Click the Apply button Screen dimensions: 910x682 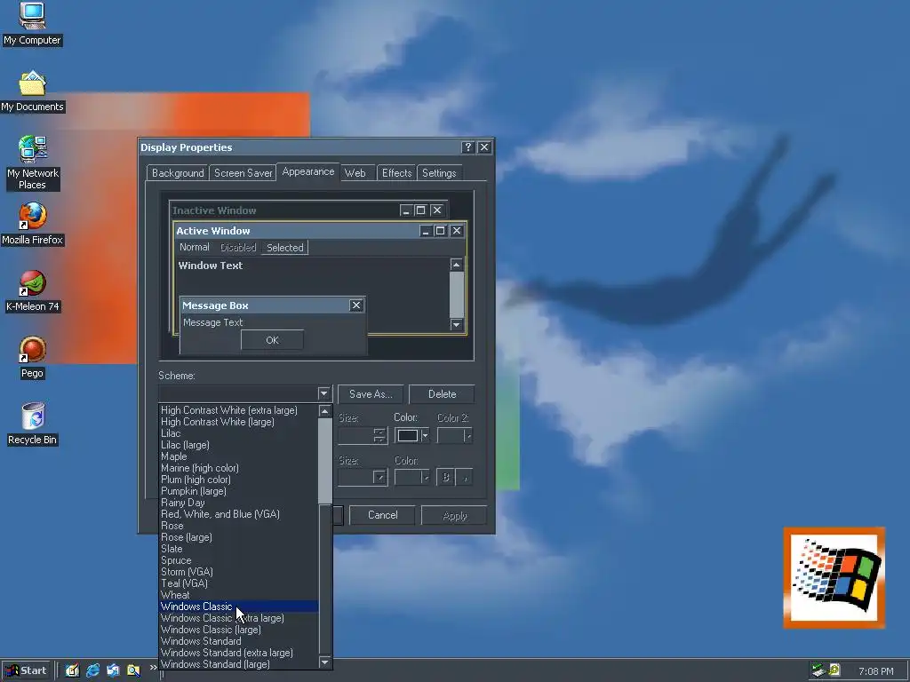454,516
